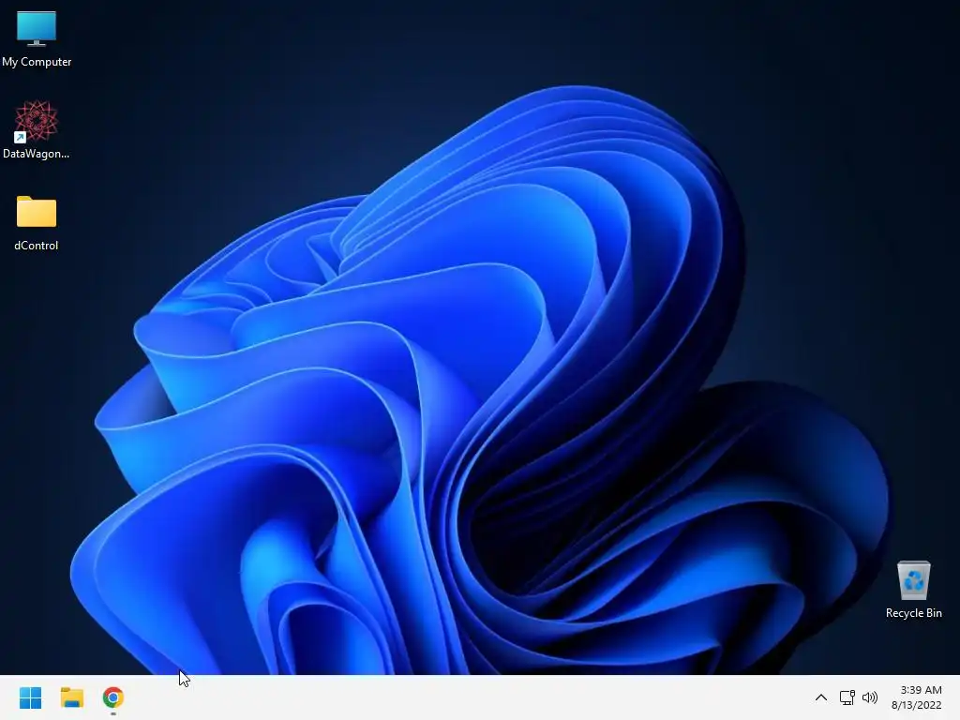960x720 pixels.
Task: Click the 3:39 AM clock and date
Action: tap(917, 697)
